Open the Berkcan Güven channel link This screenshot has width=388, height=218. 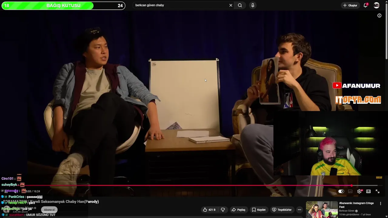coord(347,211)
